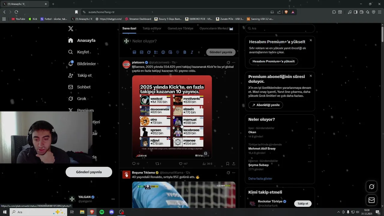384x216 pixels.
Task: Open Anasayfa home in sidebar
Action: (82, 40)
